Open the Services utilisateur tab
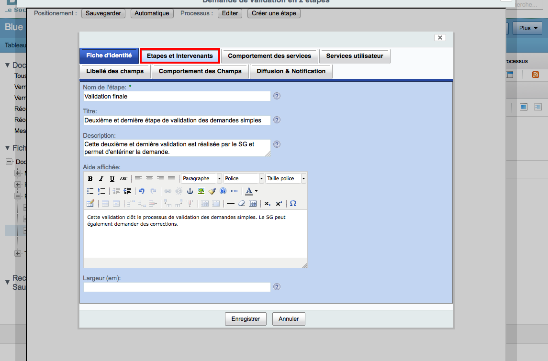 point(355,56)
